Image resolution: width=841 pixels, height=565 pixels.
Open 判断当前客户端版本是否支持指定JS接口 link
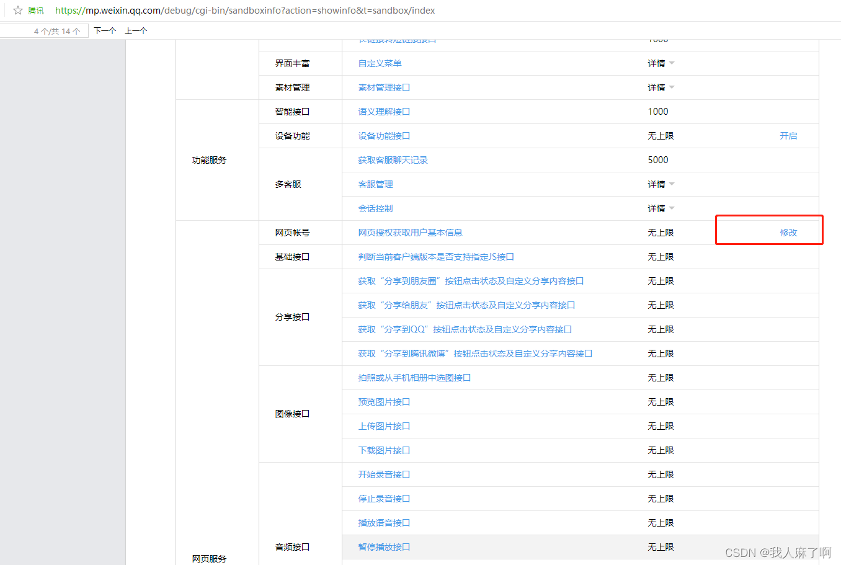tap(436, 257)
